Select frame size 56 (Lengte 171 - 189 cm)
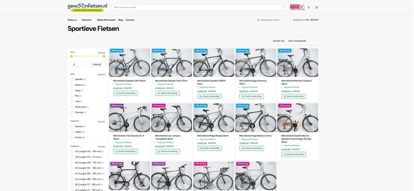This screenshot has width=414, height=191. (72, 185)
